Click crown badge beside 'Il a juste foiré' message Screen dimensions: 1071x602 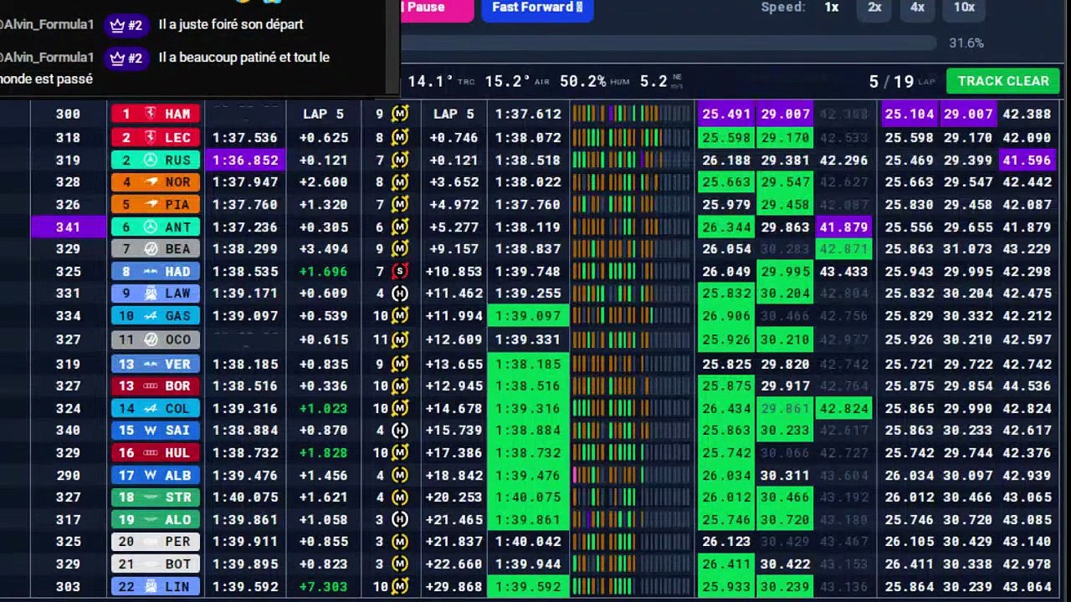[x=126, y=25]
